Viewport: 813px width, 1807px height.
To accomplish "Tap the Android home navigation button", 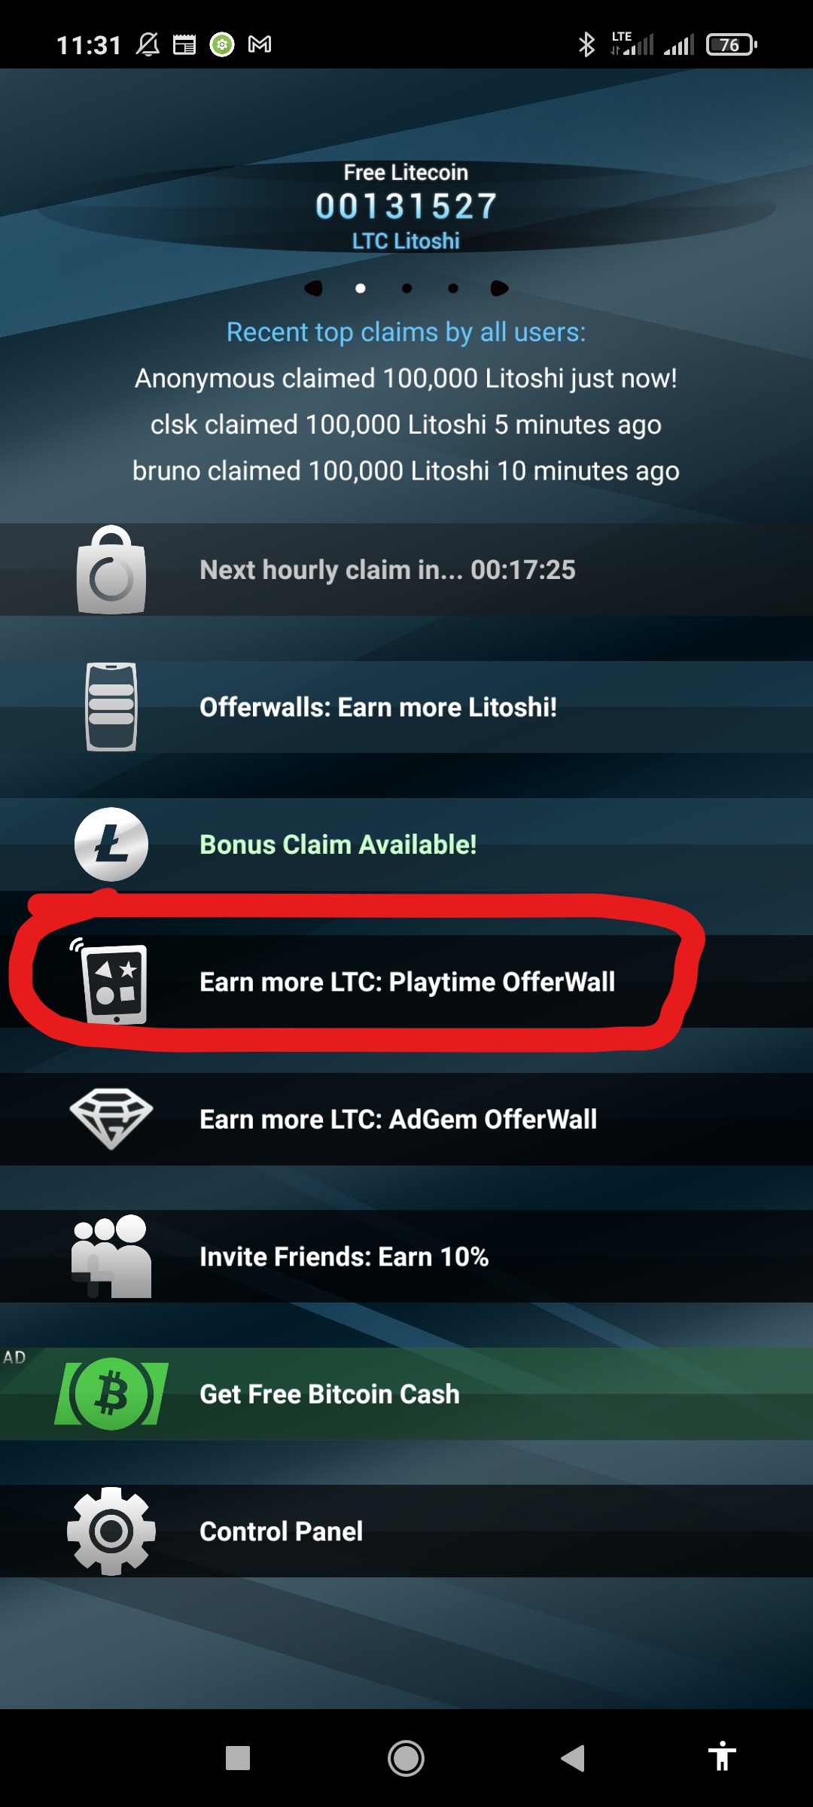I will [406, 1759].
